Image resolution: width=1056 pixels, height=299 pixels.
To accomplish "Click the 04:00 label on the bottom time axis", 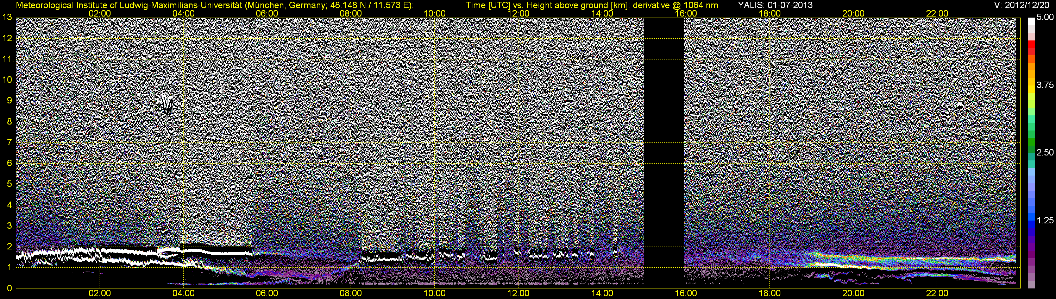I will [x=183, y=293].
